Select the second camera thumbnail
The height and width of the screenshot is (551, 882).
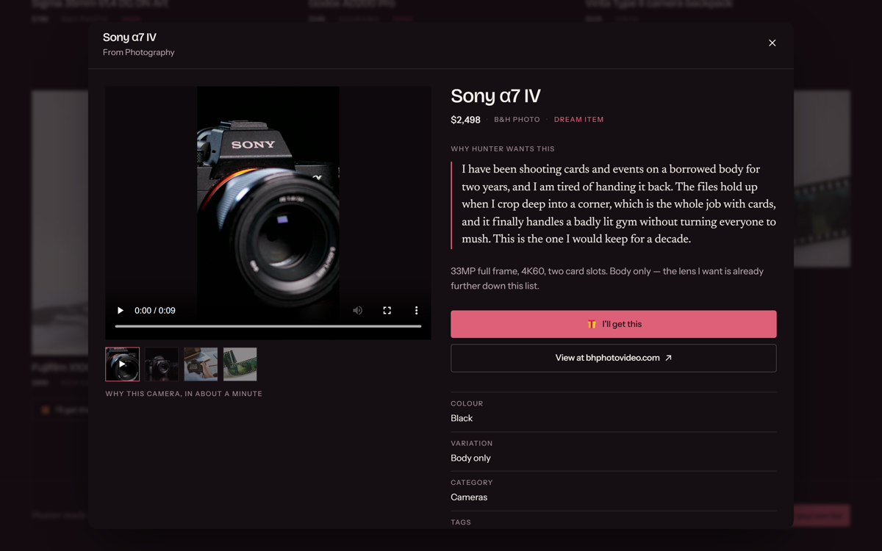click(x=162, y=364)
